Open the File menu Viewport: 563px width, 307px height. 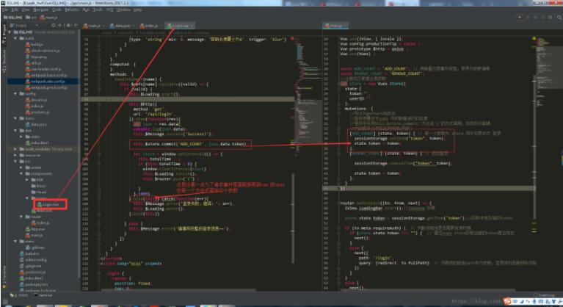[x=5, y=10]
